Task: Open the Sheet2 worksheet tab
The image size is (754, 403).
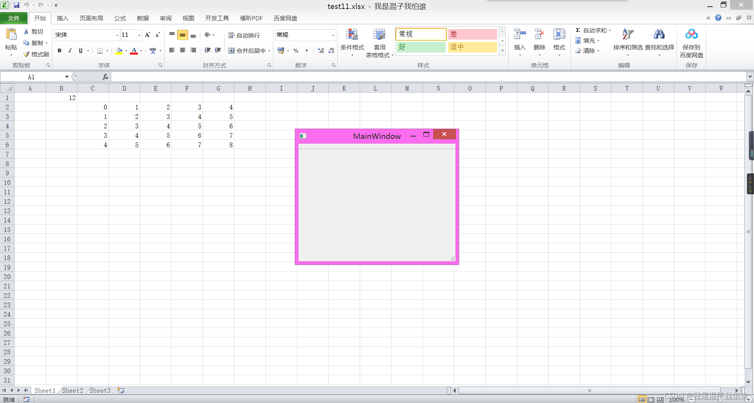Action: click(x=73, y=390)
